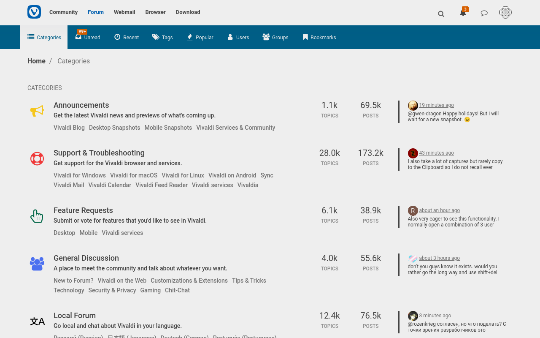This screenshot has width=540, height=338.
Task: Click the General Discussion people icon
Action: point(37,264)
